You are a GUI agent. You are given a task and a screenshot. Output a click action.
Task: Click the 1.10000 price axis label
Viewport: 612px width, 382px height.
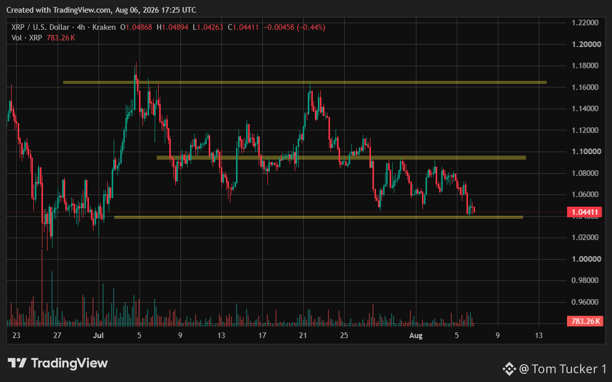coord(585,152)
